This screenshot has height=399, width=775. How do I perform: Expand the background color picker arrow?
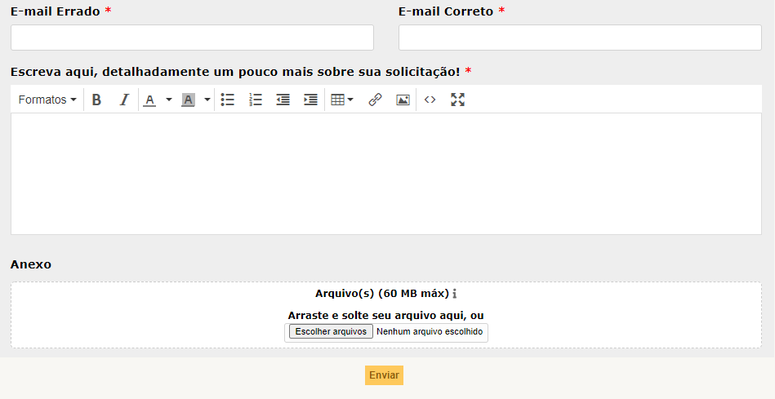(207, 100)
